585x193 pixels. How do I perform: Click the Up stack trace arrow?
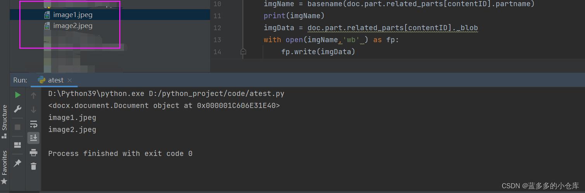(34, 95)
